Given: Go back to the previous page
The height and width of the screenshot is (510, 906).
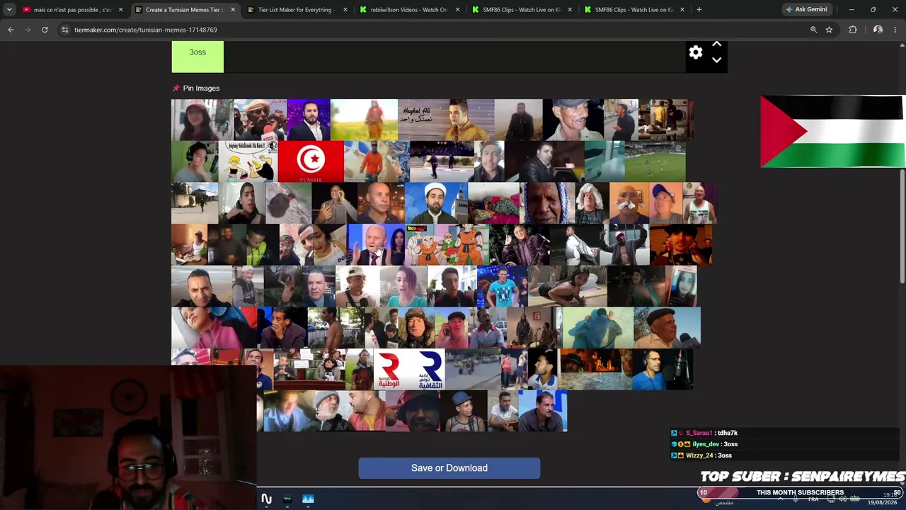Looking at the screenshot, I should point(11,30).
